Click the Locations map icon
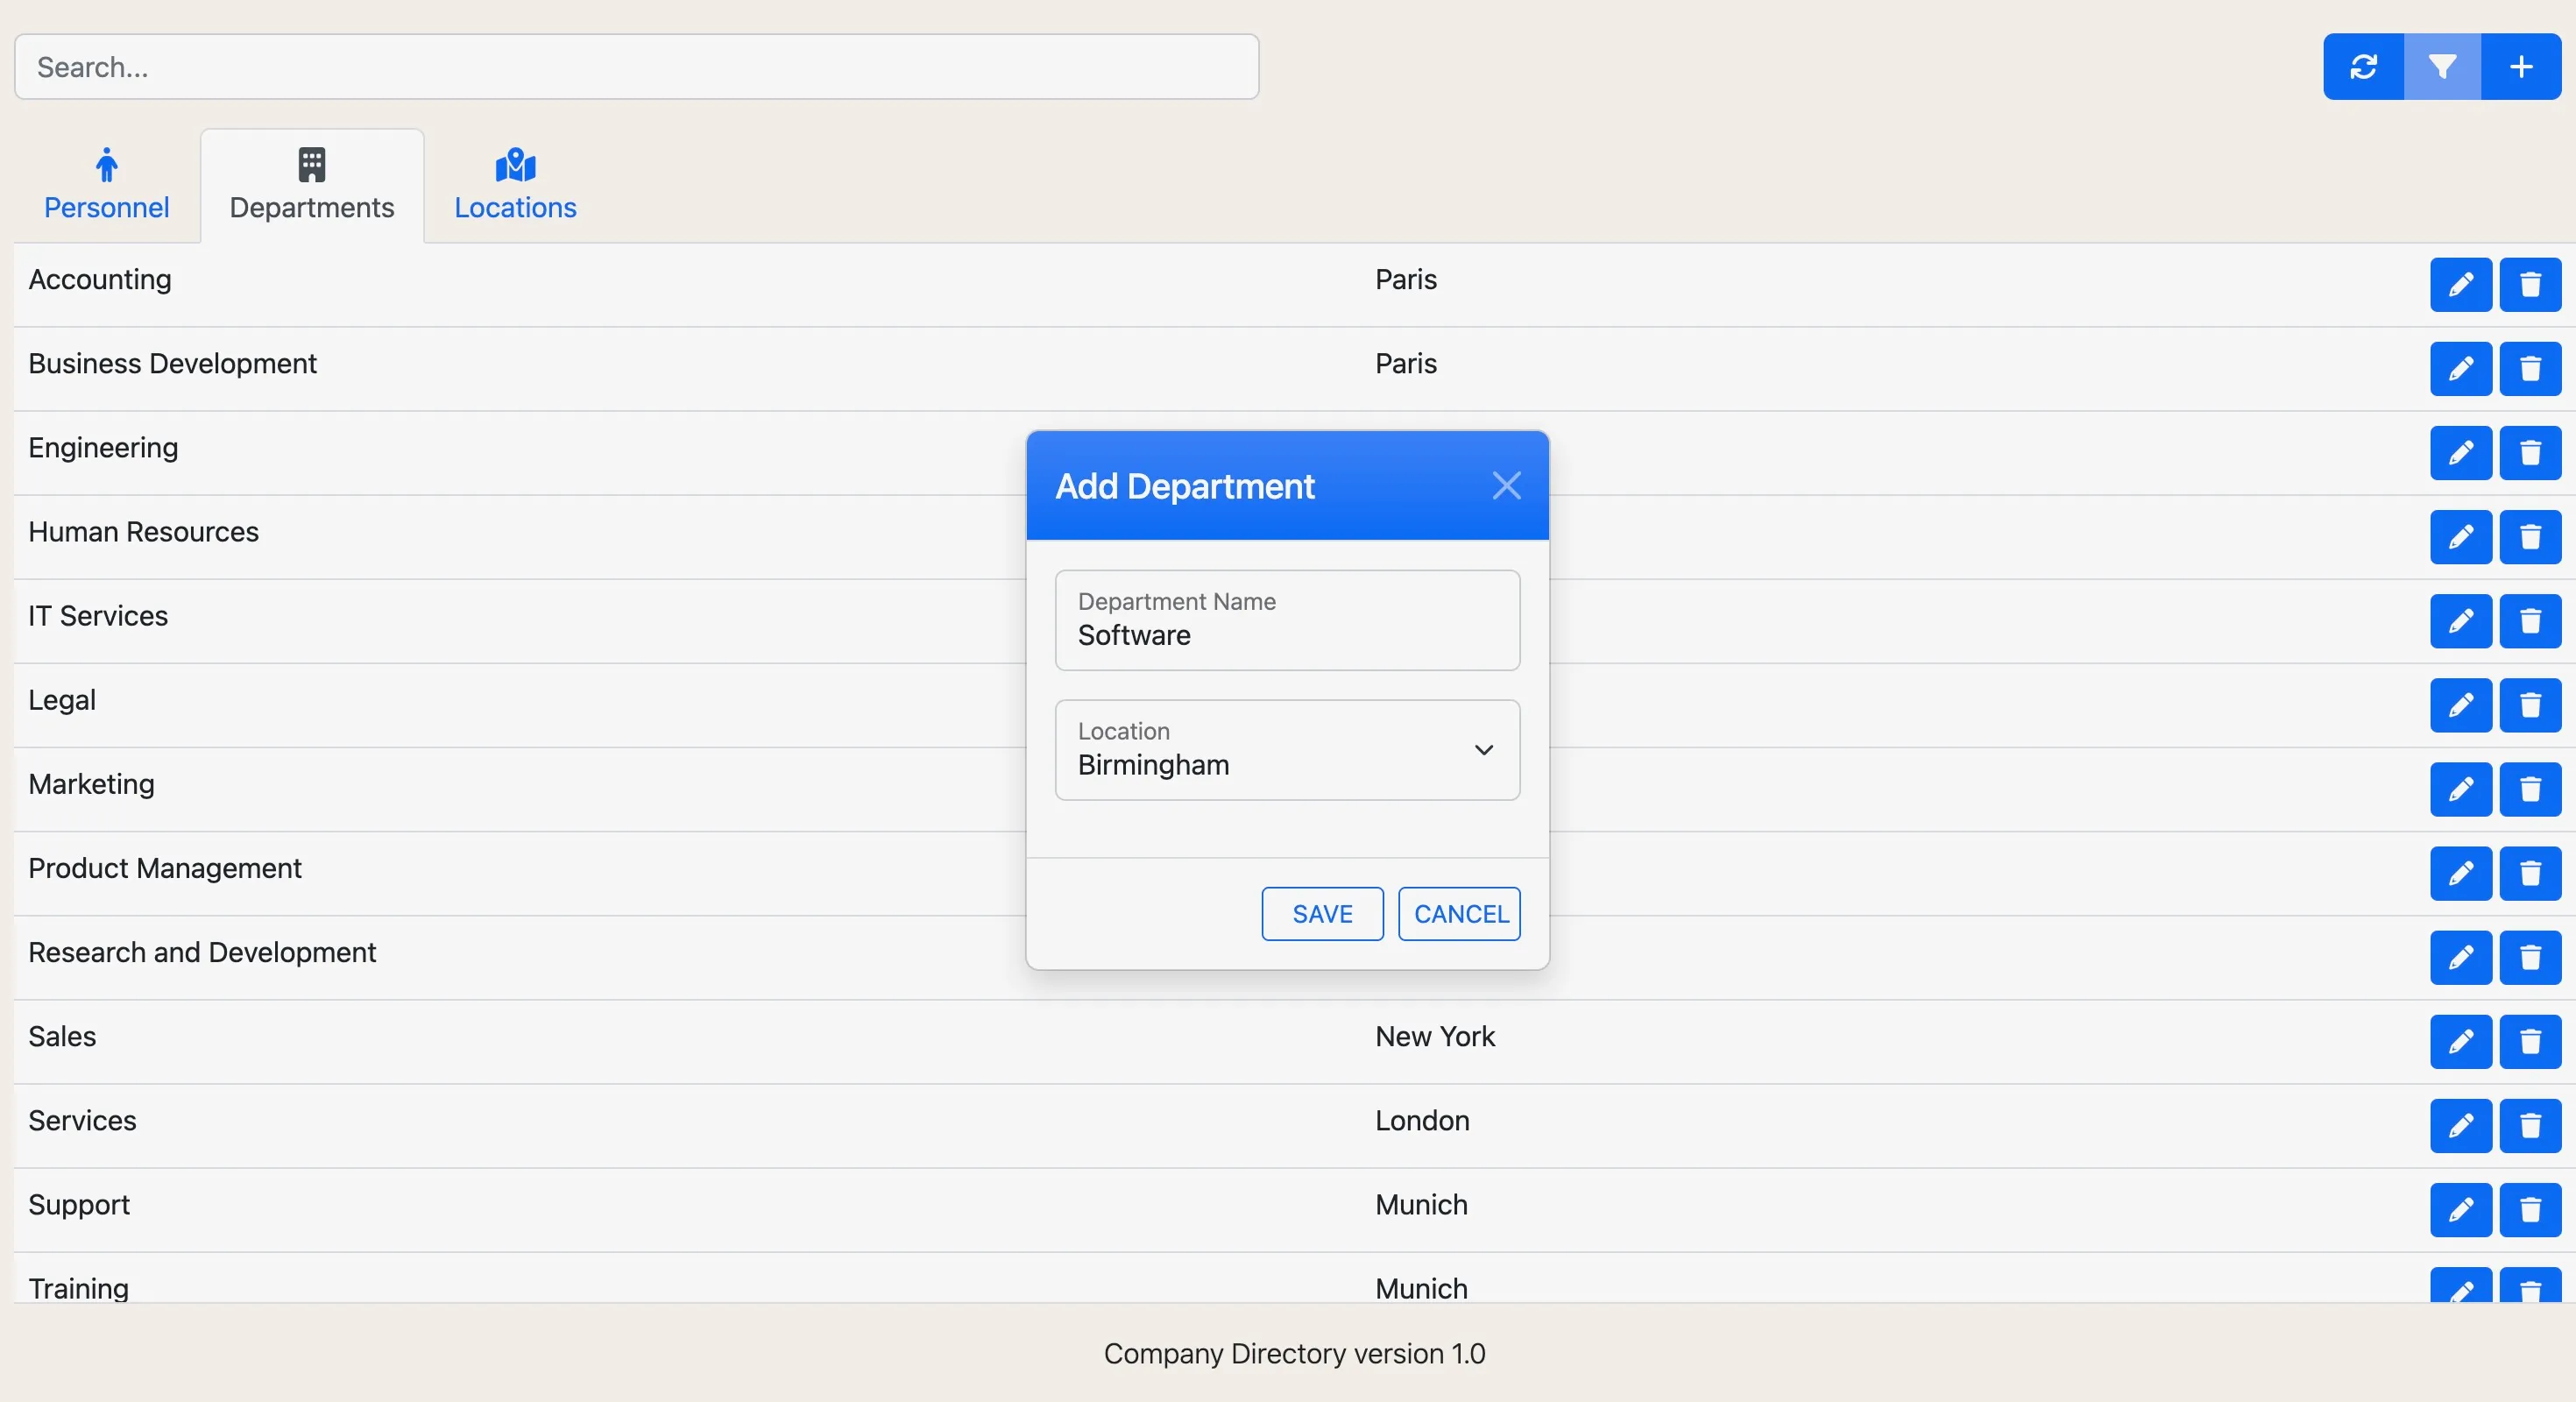The image size is (2576, 1402). coord(515,165)
